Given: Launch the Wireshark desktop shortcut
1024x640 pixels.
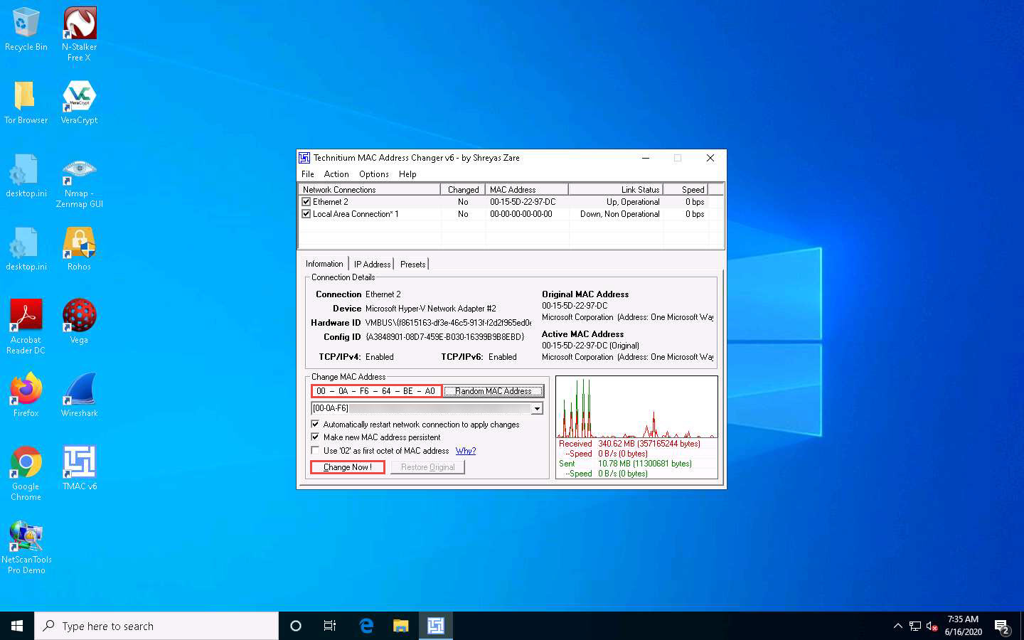Looking at the screenshot, I should point(79,395).
